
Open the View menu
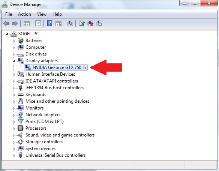(42, 14)
